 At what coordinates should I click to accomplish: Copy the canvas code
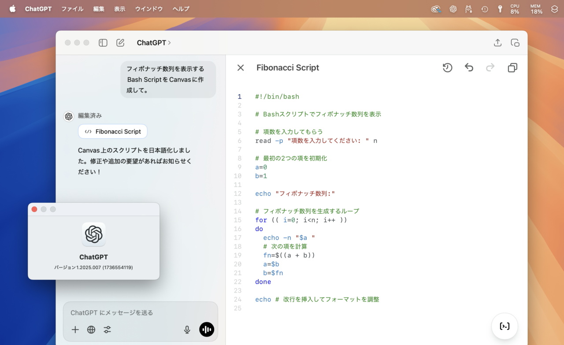512,67
